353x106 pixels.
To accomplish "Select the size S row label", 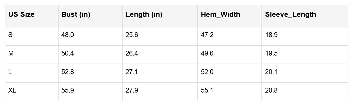I will (x=10, y=35).
